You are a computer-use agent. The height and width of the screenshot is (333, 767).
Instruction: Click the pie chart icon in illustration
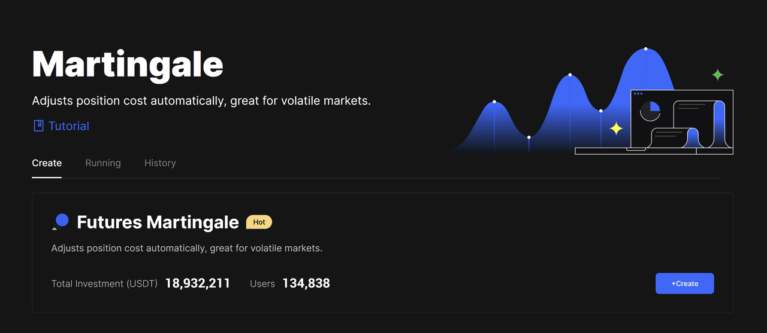tap(650, 111)
